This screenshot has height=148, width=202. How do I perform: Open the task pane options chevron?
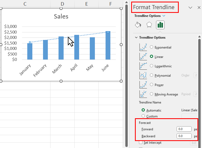pos(190,8)
